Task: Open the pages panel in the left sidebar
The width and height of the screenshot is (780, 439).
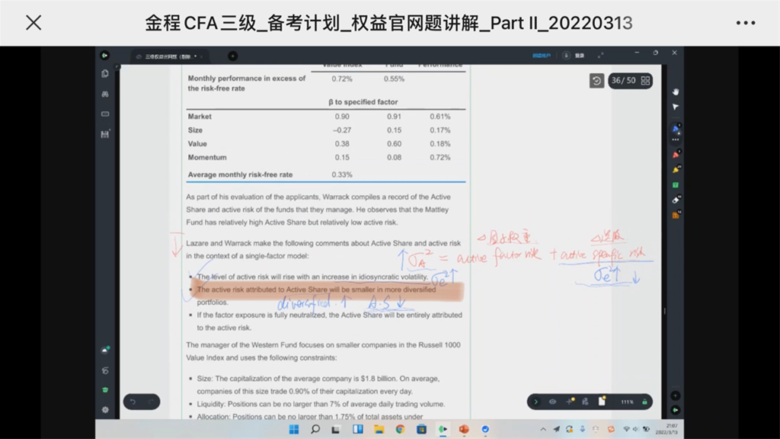Action: coord(105,74)
